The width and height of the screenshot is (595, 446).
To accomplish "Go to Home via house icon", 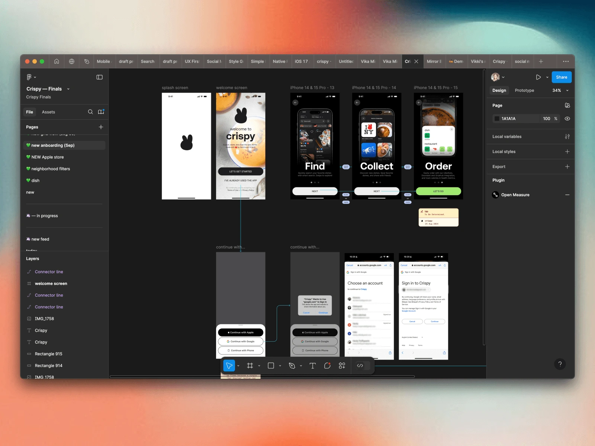I will [x=57, y=61].
